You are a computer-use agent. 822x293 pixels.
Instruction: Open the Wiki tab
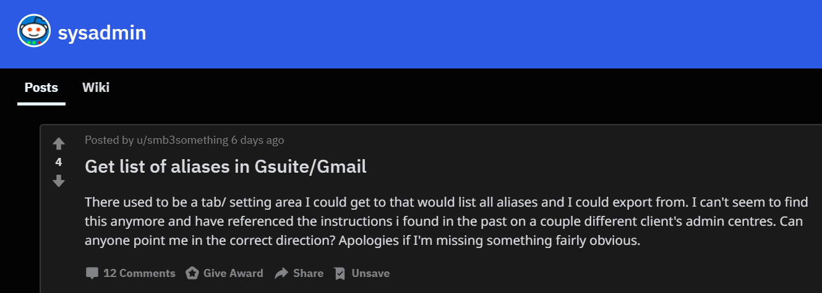96,88
